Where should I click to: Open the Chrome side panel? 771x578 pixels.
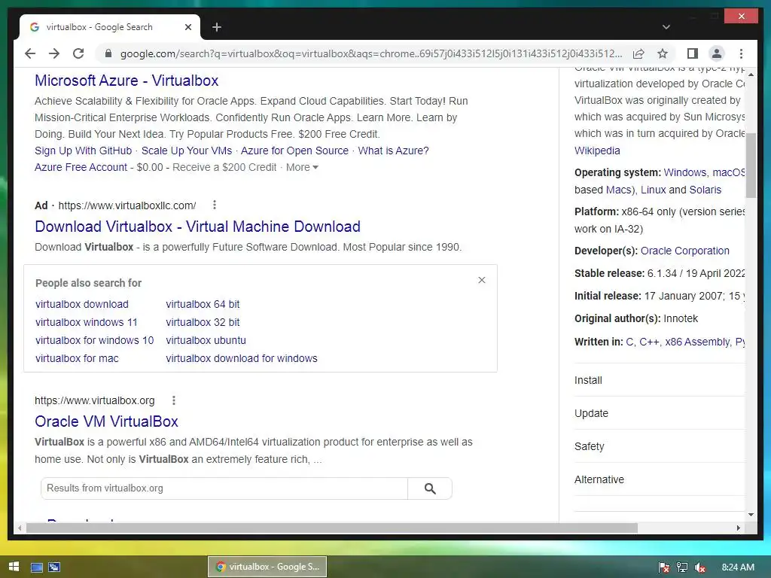pyautogui.click(x=693, y=53)
